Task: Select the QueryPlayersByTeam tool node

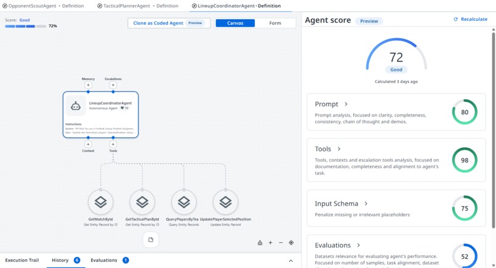Action: click(184, 202)
